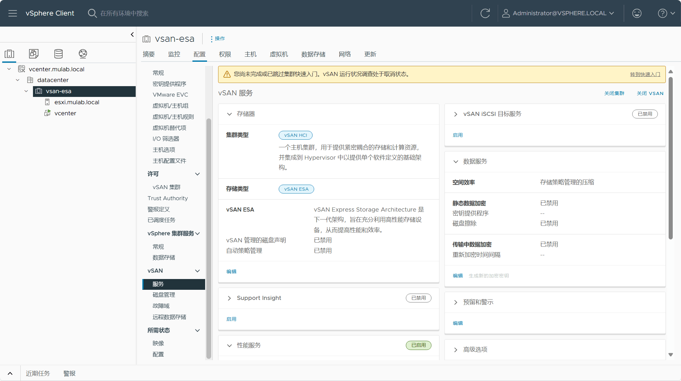Click the cluster icon beside vsan-esa title

(x=146, y=39)
